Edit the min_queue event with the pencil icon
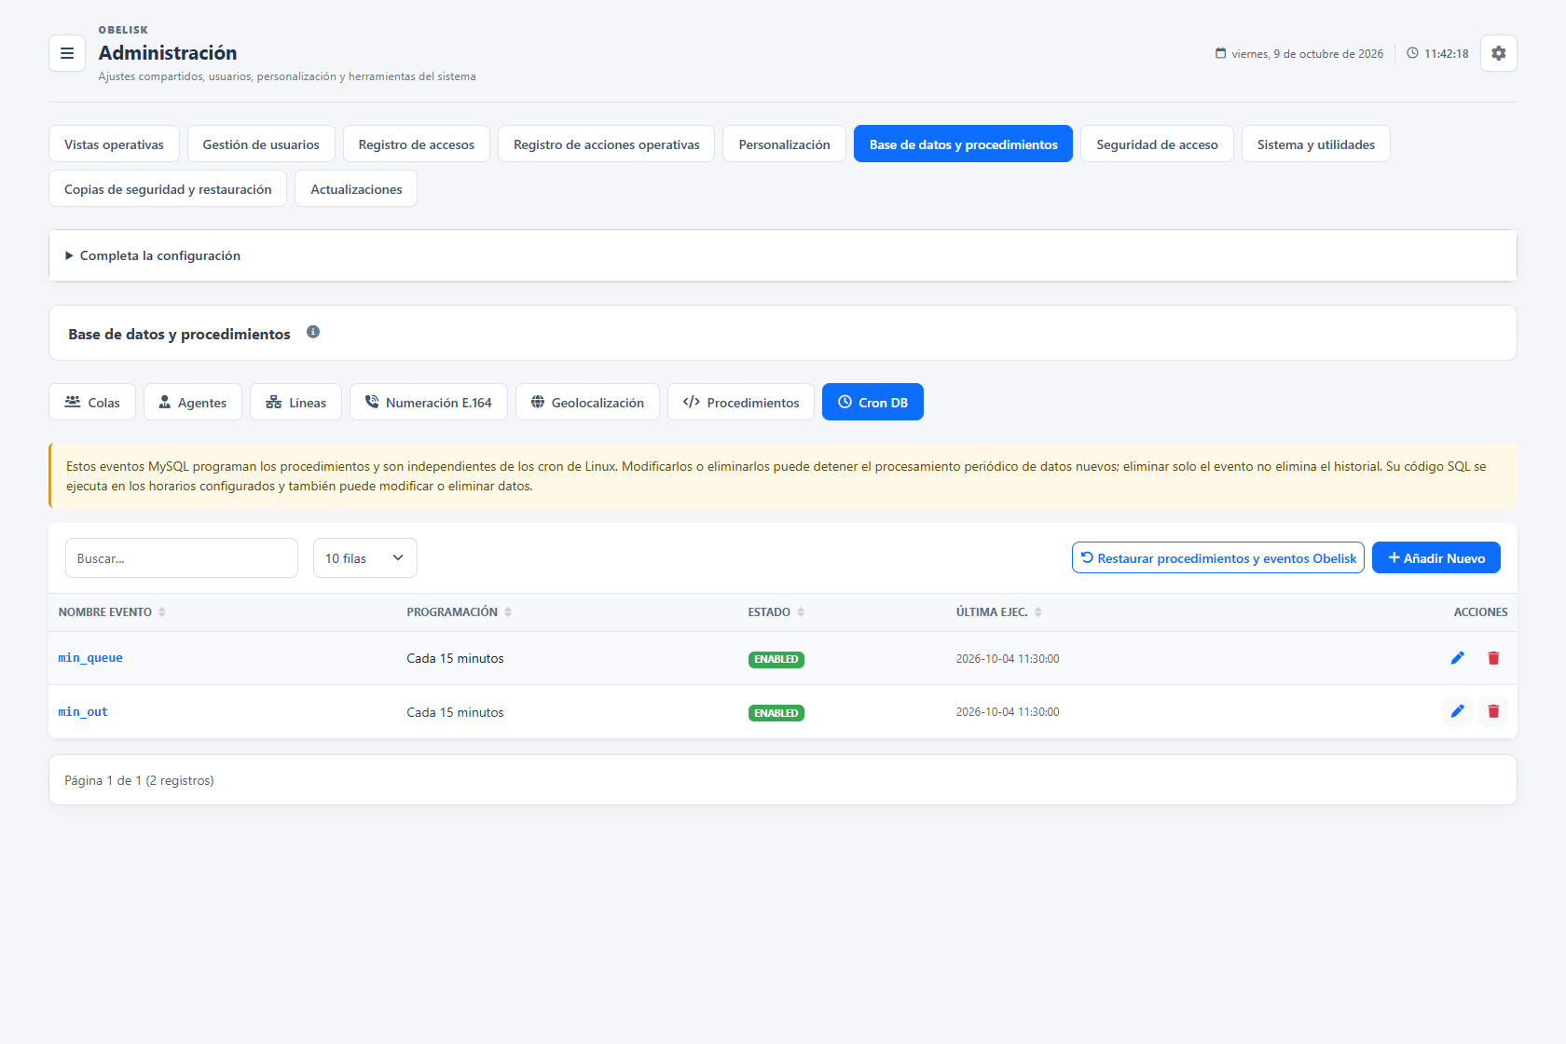The height and width of the screenshot is (1044, 1566). click(1458, 658)
